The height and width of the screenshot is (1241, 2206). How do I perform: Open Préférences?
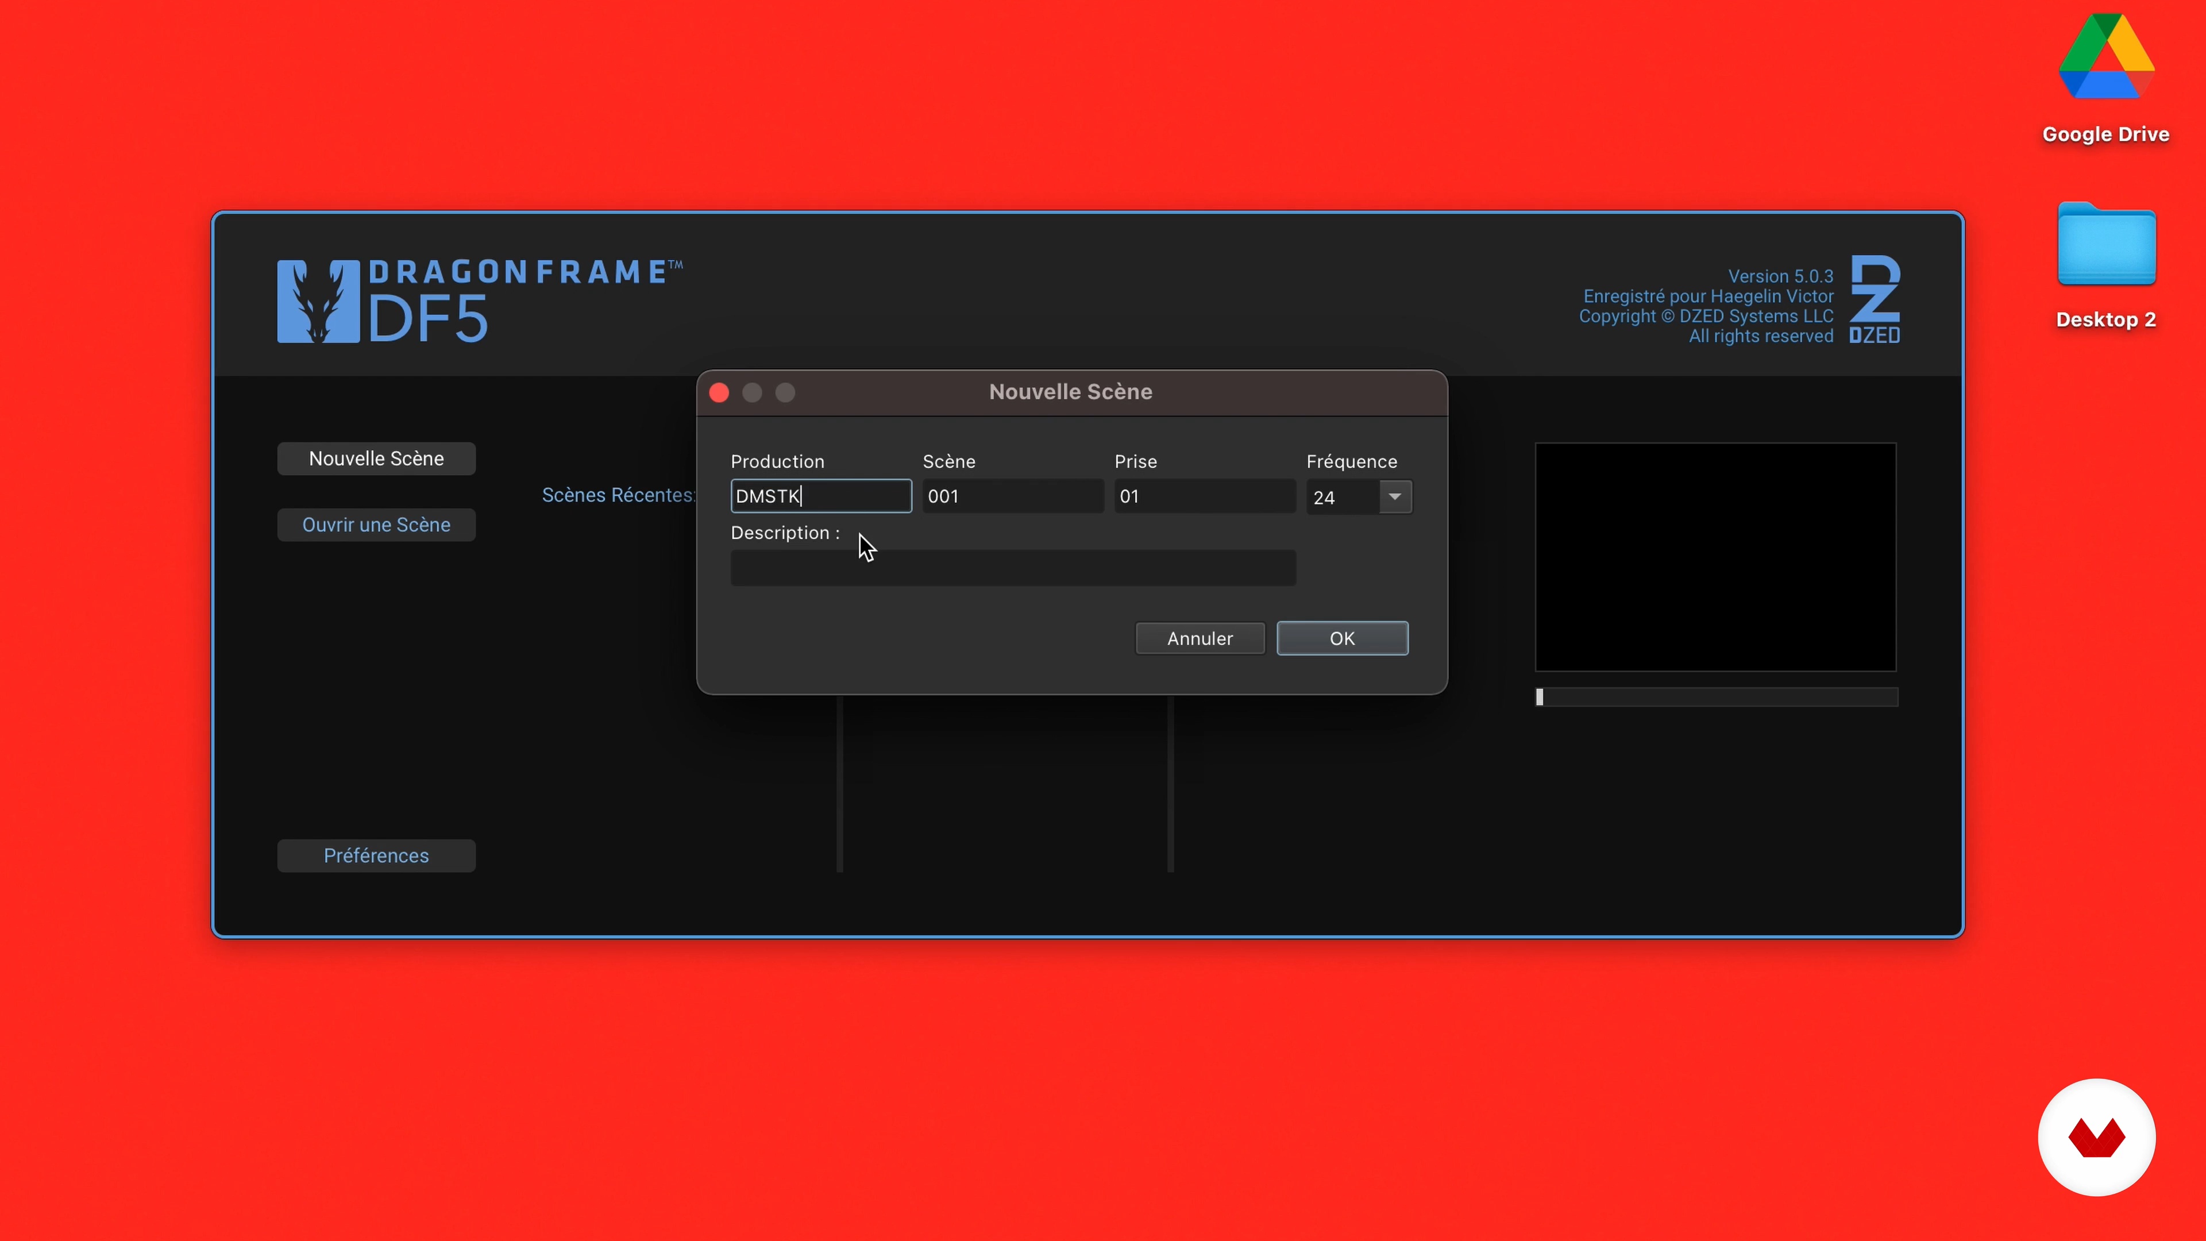pyautogui.click(x=376, y=855)
